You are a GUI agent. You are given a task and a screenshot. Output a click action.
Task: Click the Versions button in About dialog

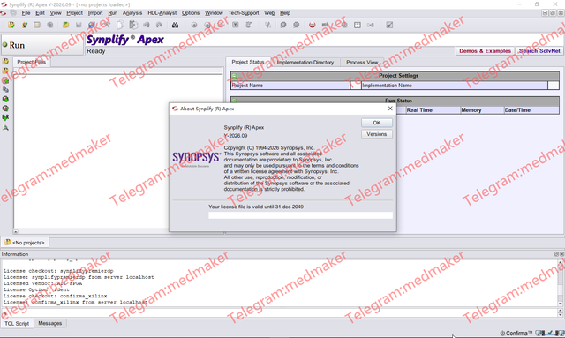click(x=377, y=134)
